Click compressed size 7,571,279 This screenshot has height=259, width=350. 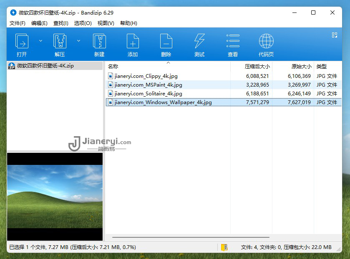257,102
